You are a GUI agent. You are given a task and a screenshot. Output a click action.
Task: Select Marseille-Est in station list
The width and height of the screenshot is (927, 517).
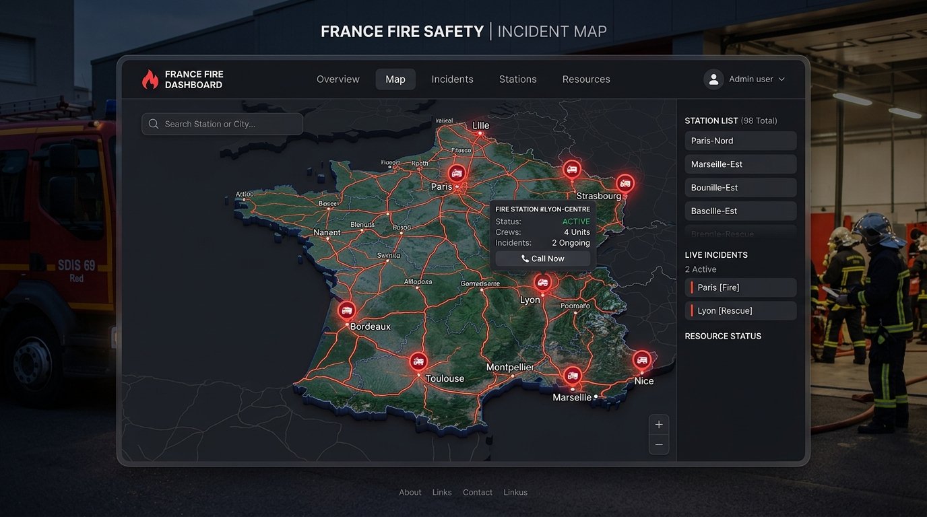[740, 164]
